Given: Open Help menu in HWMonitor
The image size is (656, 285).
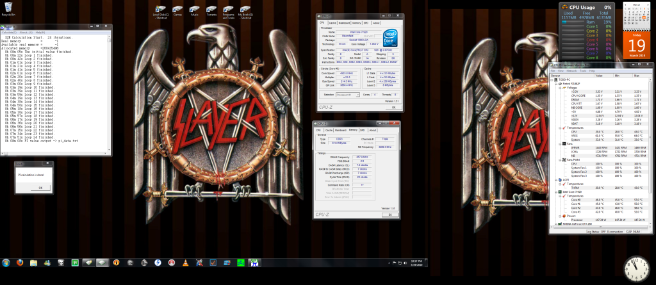Looking at the screenshot, I should coord(592,70).
